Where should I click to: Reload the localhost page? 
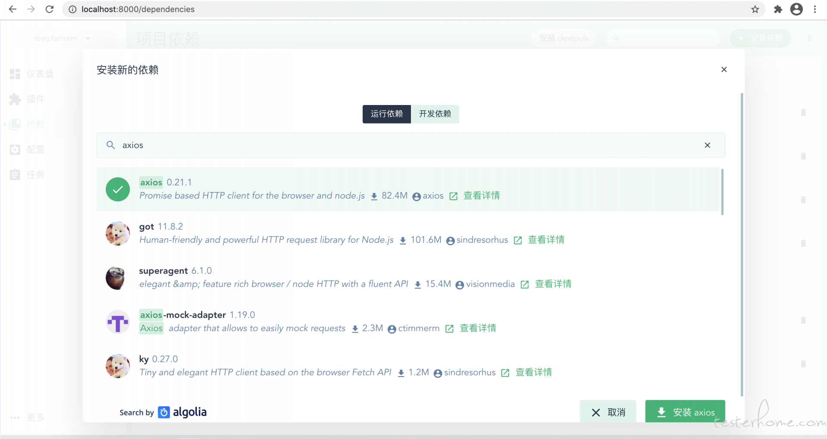(50, 9)
